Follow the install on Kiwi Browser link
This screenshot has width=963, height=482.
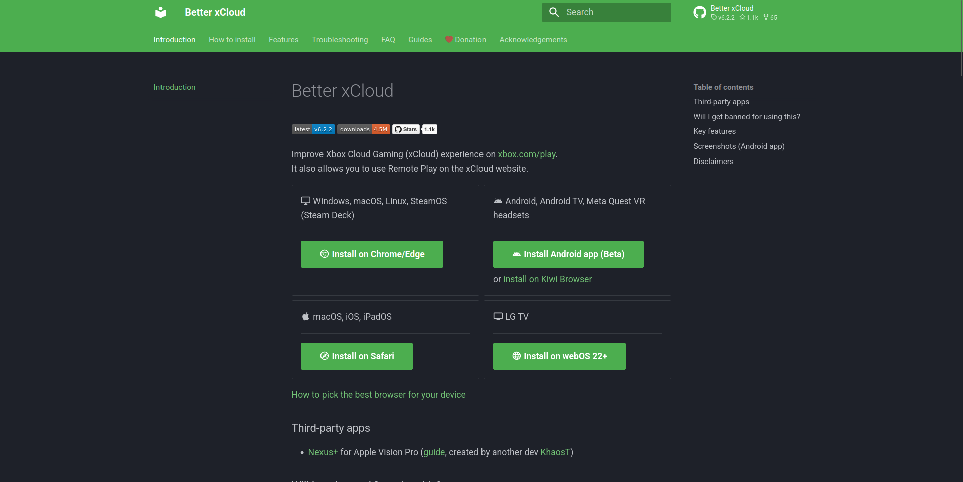click(x=548, y=279)
